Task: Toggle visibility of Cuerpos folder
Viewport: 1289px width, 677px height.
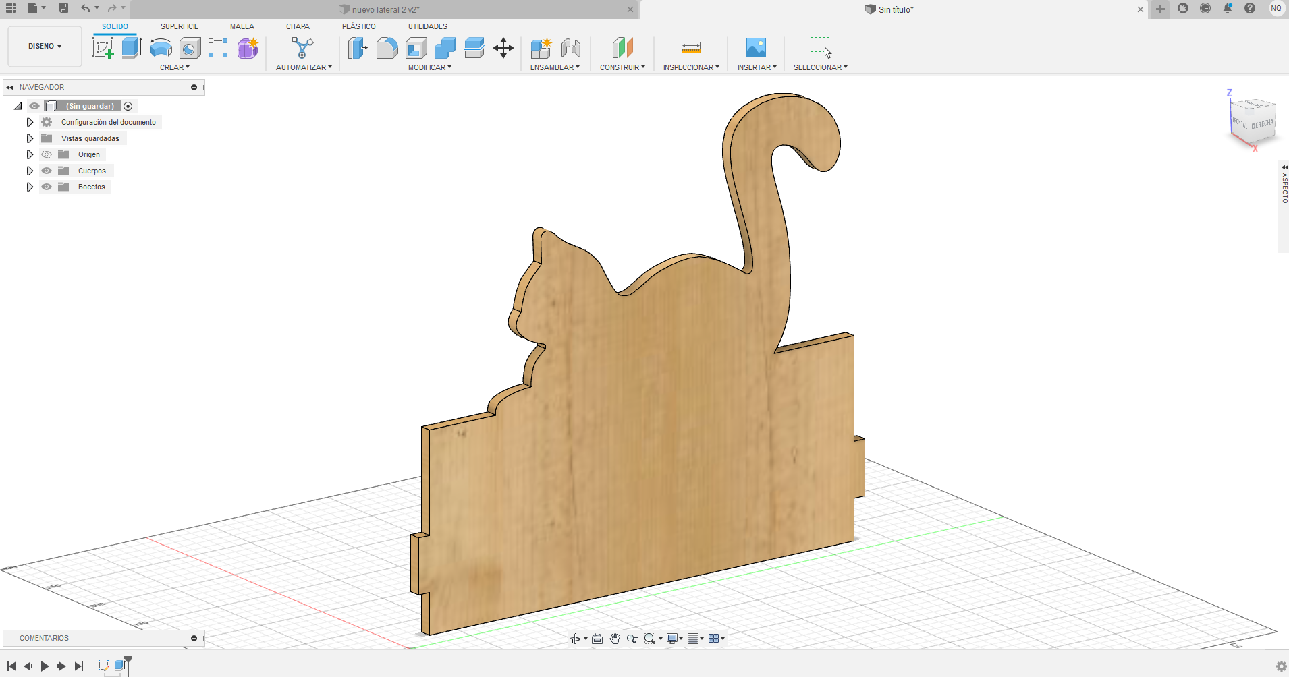Action: pyautogui.click(x=47, y=171)
